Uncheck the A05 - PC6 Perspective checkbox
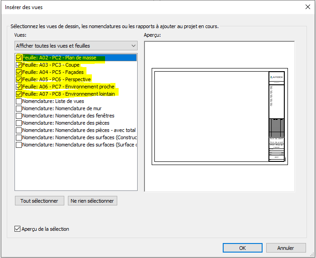The width and height of the screenshot is (316, 258). point(19,80)
